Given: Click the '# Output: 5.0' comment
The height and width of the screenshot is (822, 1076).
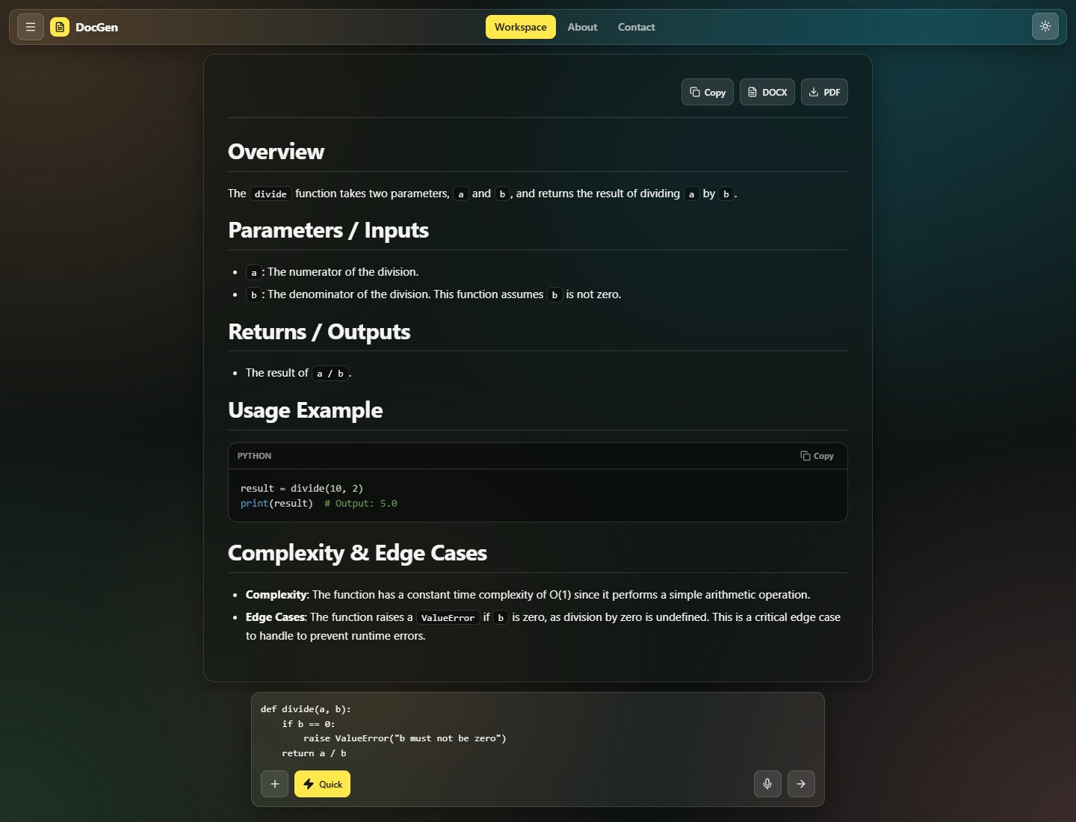Looking at the screenshot, I should coord(361,504).
